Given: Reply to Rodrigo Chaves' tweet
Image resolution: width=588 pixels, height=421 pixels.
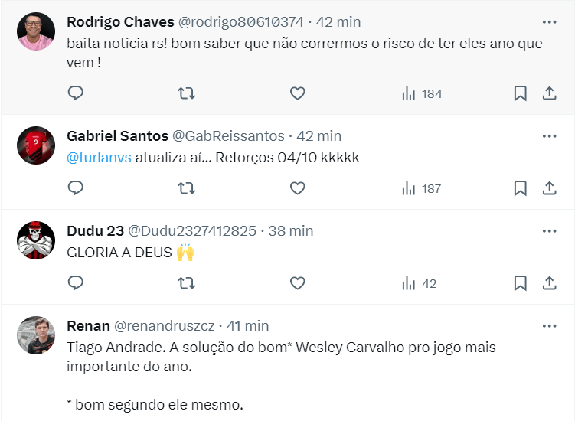Looking at the screenshot, I should (75, 93).
